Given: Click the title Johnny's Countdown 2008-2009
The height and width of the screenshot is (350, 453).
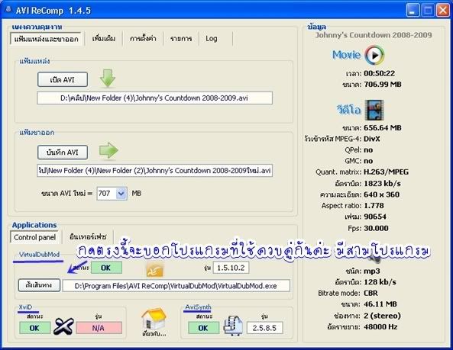Looking at the screenshot, I should [x=374, y=35].
